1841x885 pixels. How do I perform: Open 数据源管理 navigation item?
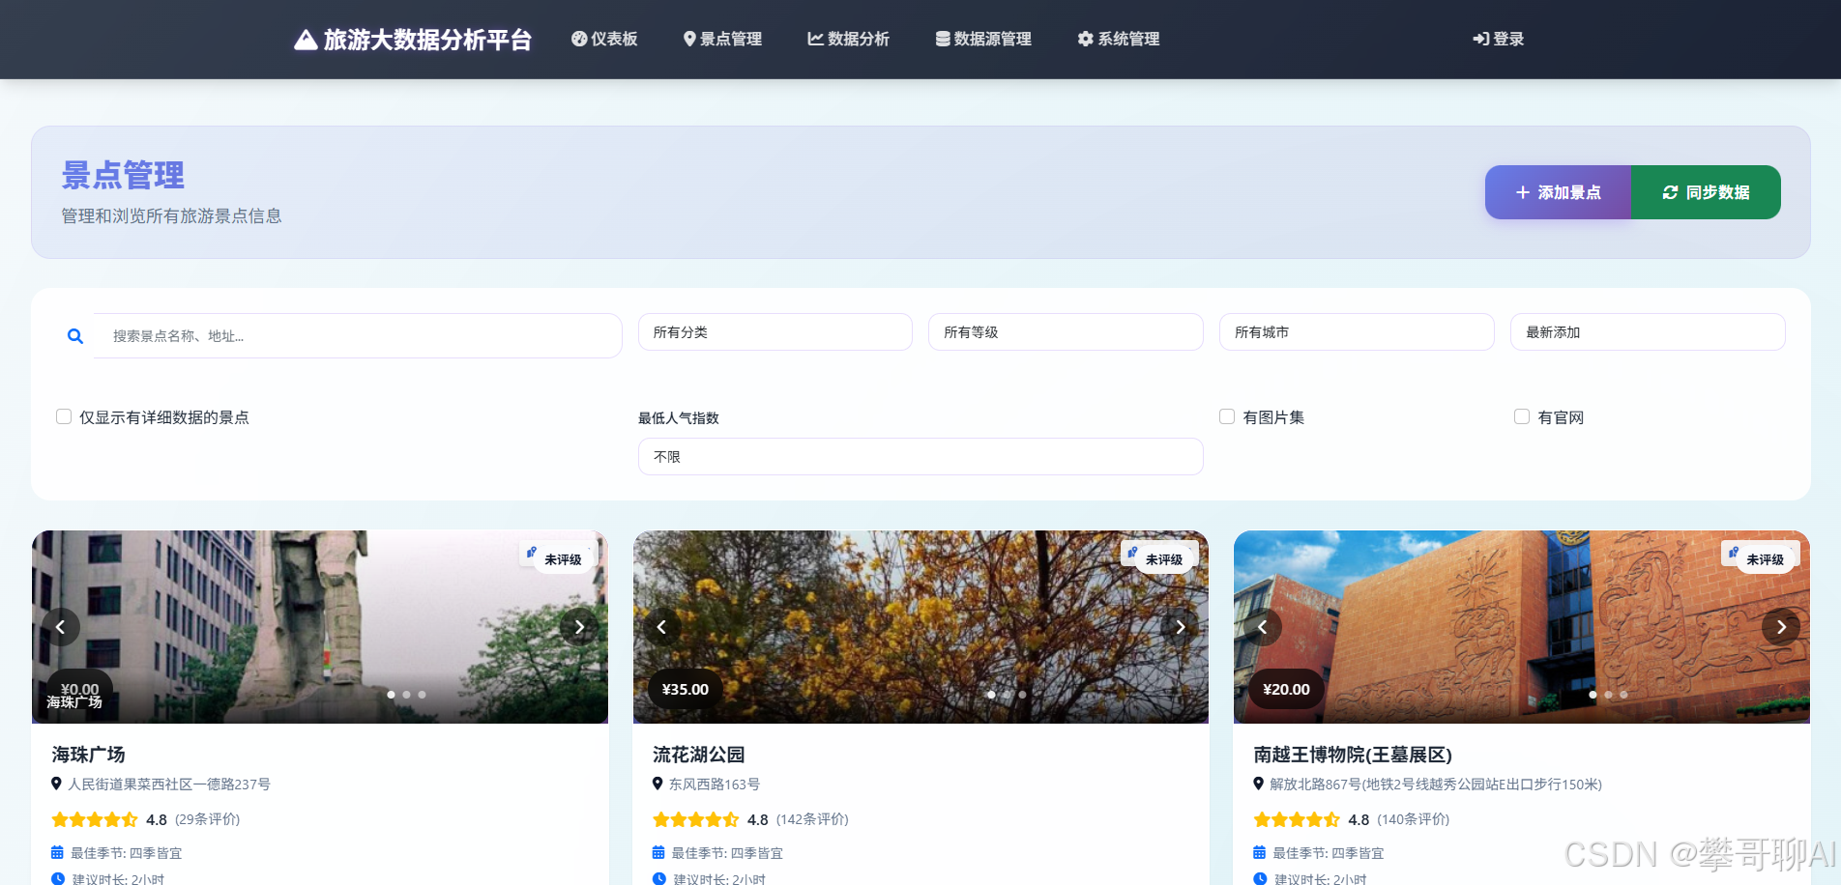(983, 39)
